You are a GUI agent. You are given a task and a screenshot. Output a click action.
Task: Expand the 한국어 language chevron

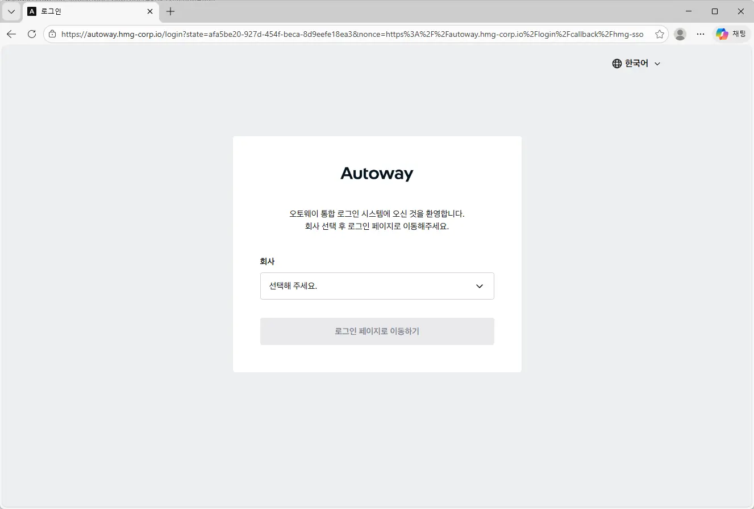pyautogui.click(x=657, y=64)
